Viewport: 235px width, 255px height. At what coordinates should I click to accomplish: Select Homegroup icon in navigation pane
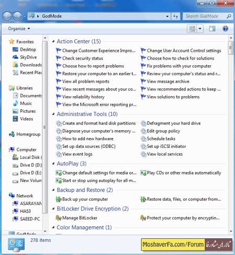click(12, 134)
